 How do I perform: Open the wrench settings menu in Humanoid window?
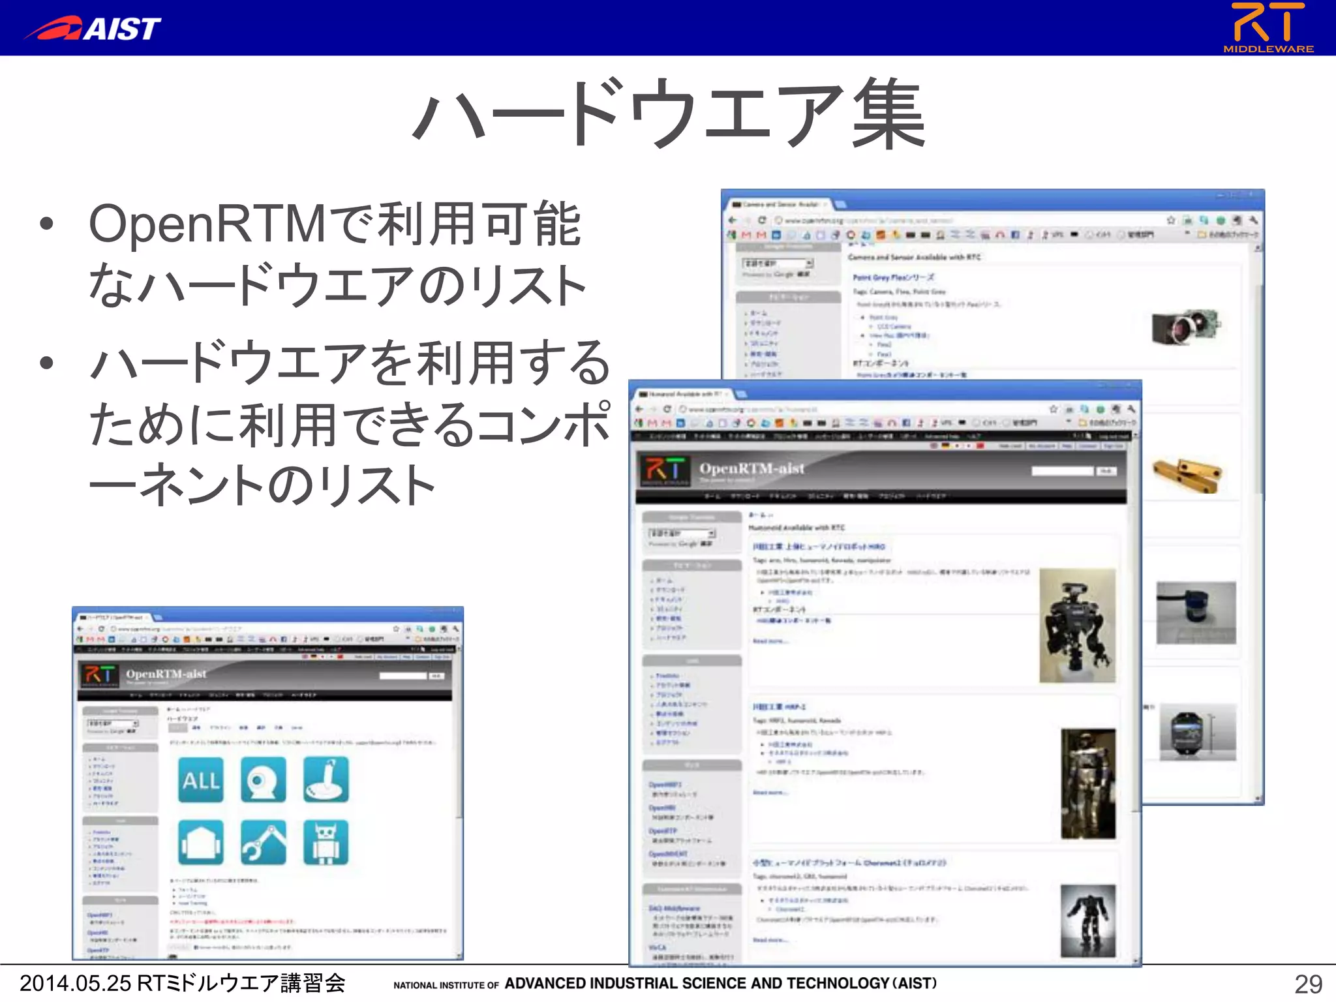(x=1131, y=409)
